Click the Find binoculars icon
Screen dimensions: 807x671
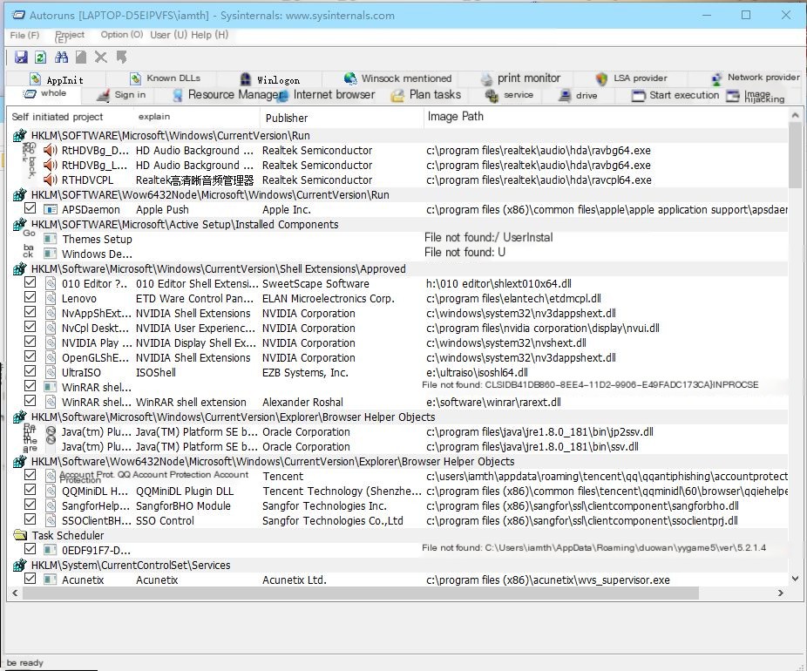61,58
